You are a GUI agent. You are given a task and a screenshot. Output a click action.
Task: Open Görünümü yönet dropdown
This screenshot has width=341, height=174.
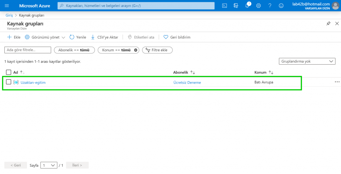coord(45,37)
